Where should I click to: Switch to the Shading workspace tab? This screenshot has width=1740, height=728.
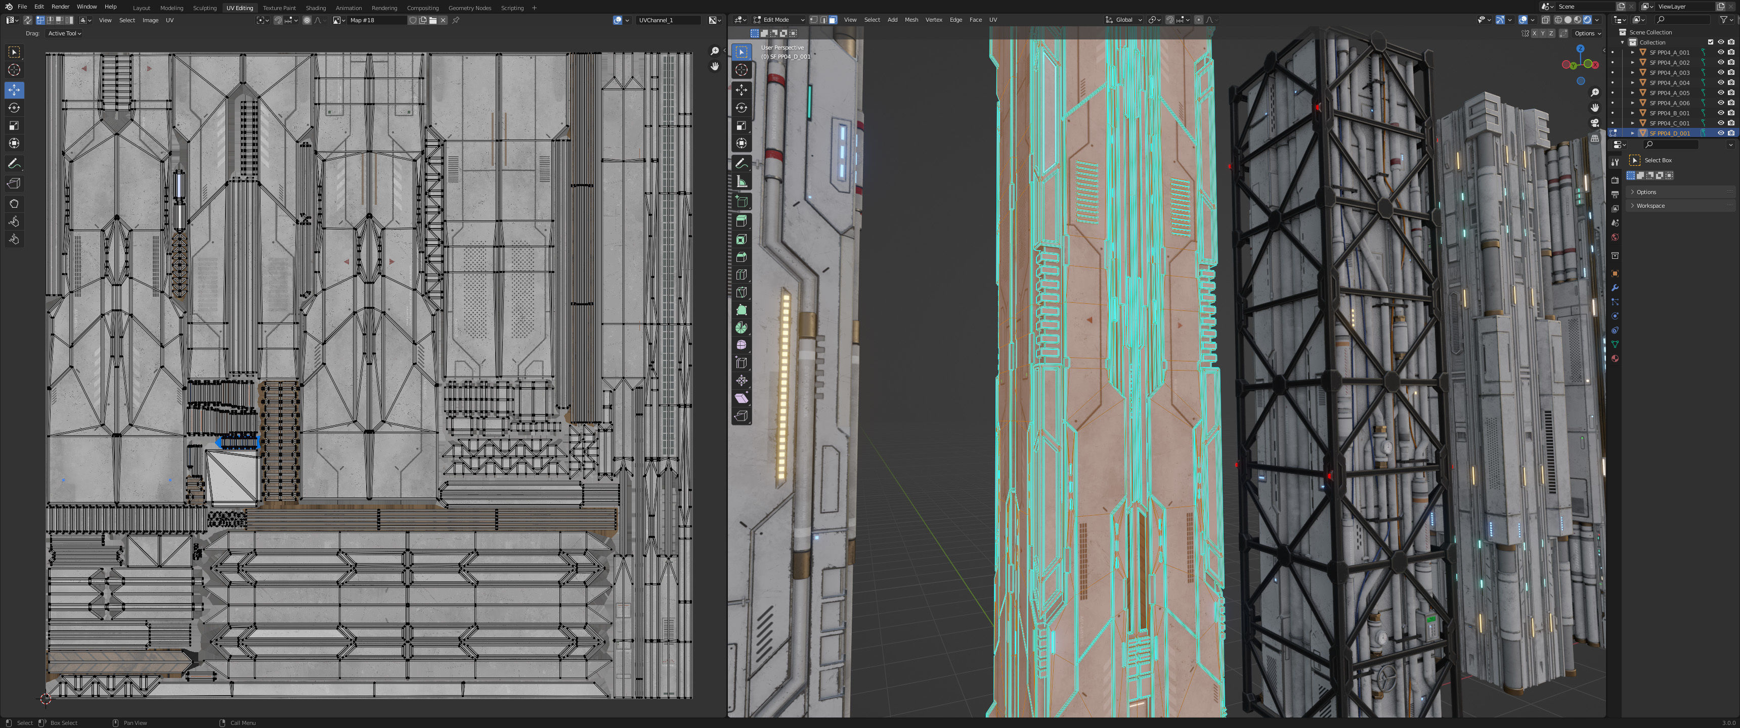point(316,8)
